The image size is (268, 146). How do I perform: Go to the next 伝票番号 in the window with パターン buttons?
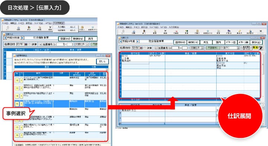click(170, 48)
